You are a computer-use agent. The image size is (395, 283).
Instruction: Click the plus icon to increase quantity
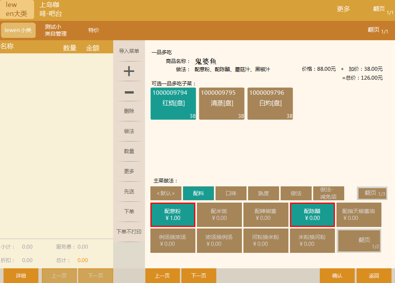[129, 71]
